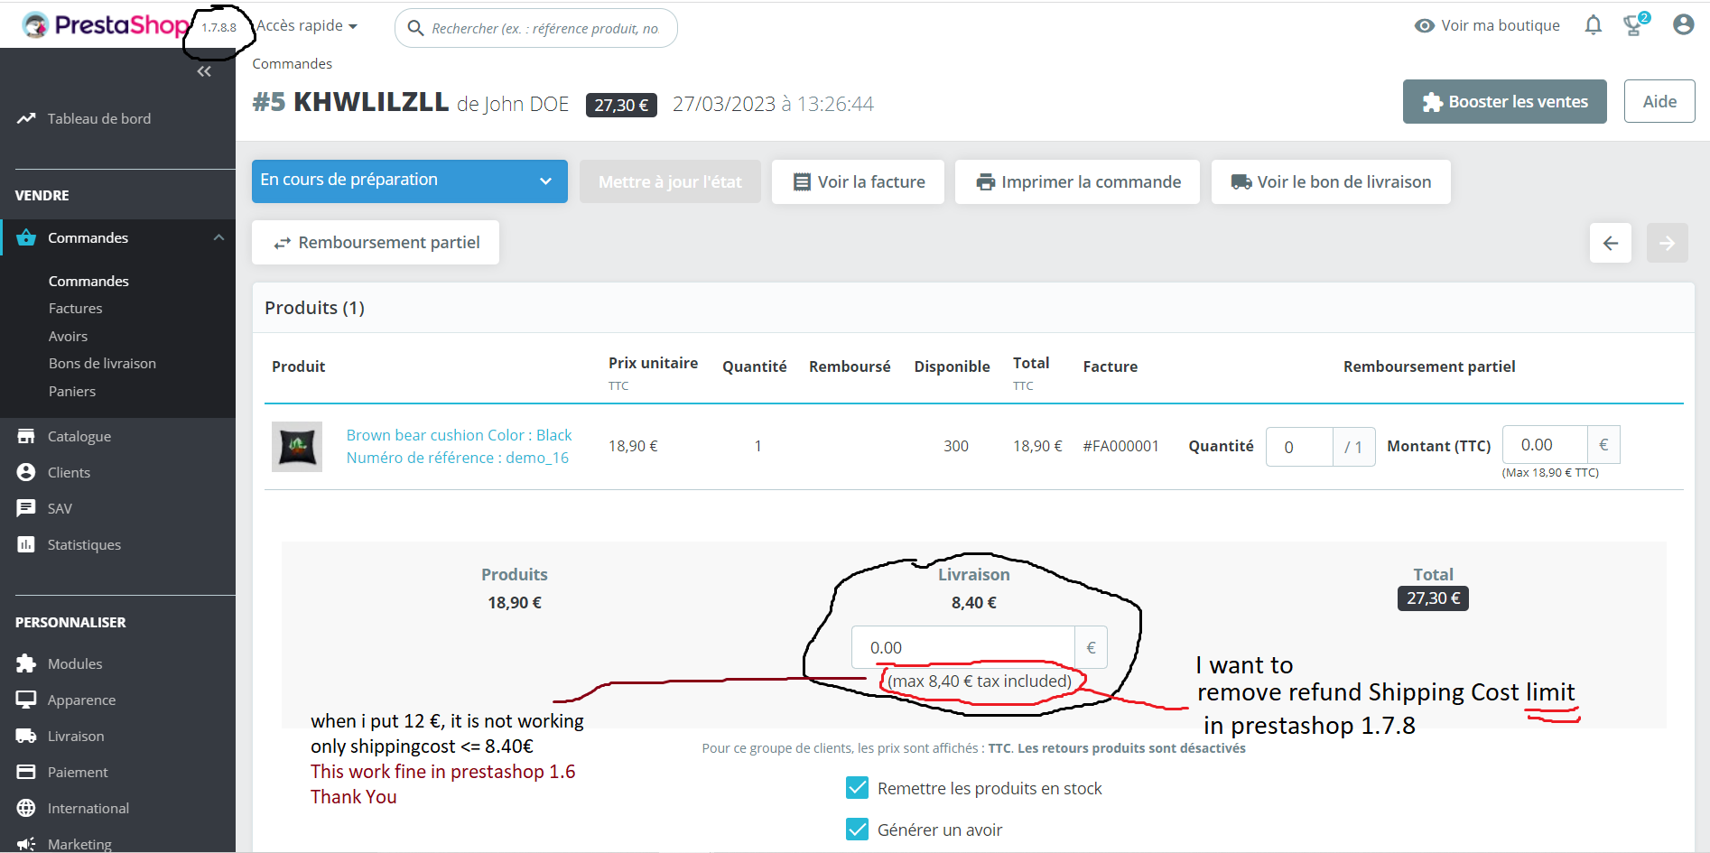Click the Booster les ventes button
This screenshot has width=1710, height=853.
(x=1504, y=101)
